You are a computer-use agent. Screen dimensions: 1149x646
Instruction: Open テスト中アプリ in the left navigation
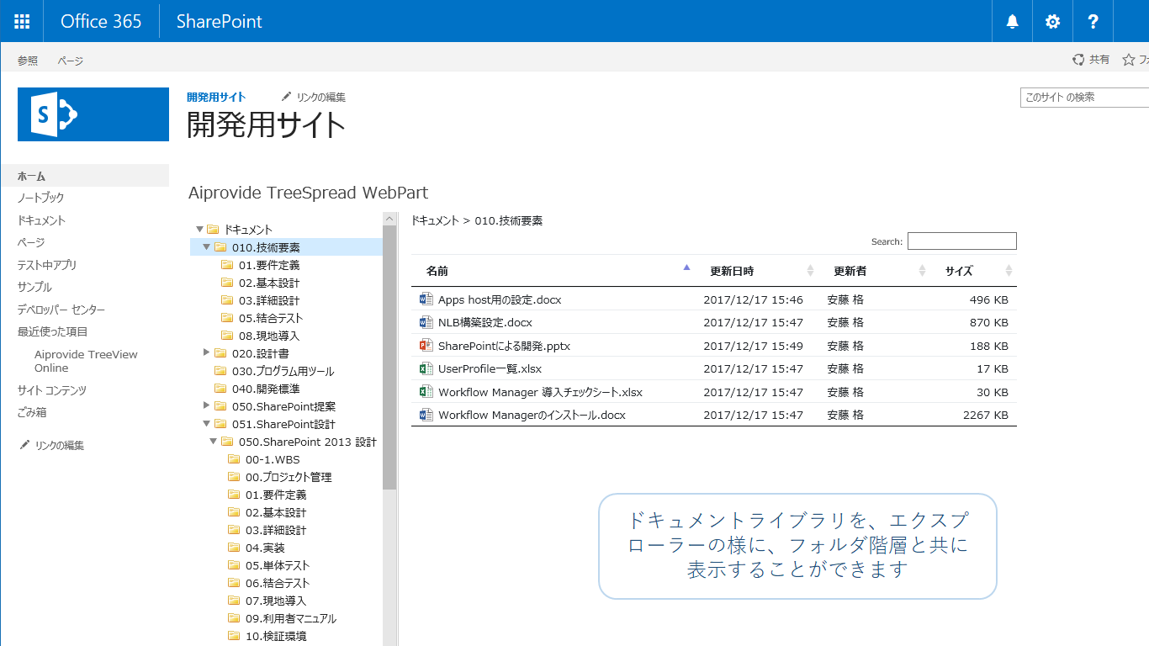[x=47, y=265]
